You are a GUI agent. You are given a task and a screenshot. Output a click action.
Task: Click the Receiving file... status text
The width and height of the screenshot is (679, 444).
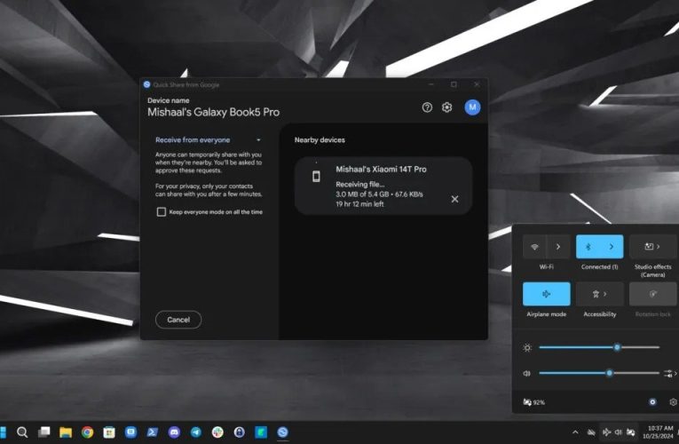(x=360, y=184)
